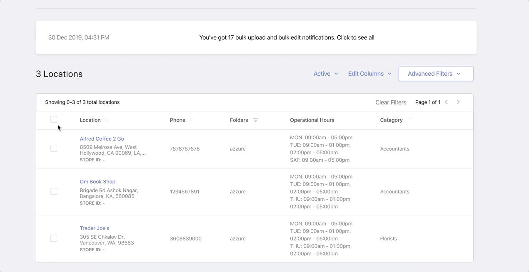Screen dimensions: 529x272
Task: Go to the next page arrow
Action: point(458,102)
